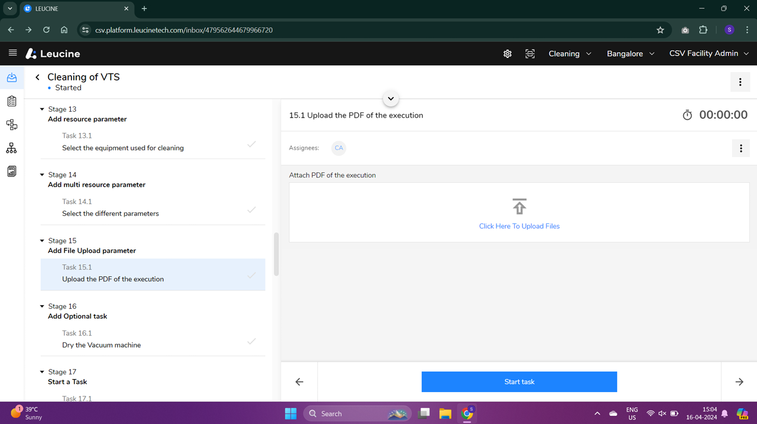
Task: Open task 15.1 three-dot options menu
Action: (x=740, y=148)
